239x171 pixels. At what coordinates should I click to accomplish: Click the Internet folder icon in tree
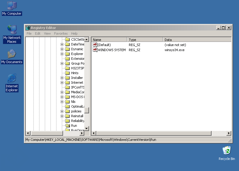click(x=68, y=83)
